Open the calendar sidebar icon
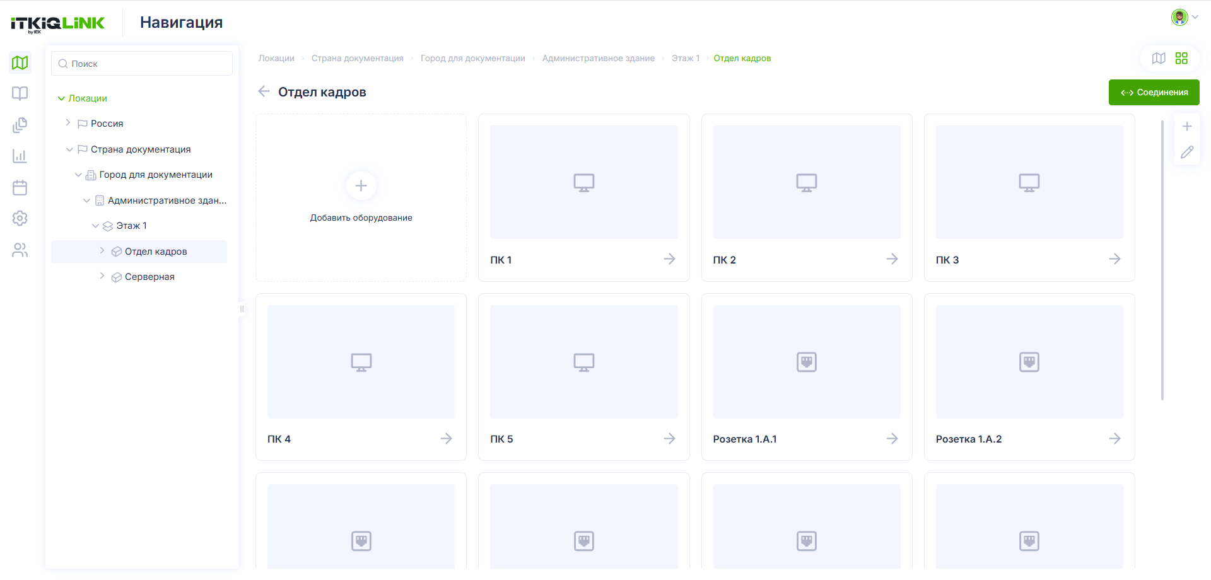The width and height of the screenshot is (1211, 580). [20, 187]
